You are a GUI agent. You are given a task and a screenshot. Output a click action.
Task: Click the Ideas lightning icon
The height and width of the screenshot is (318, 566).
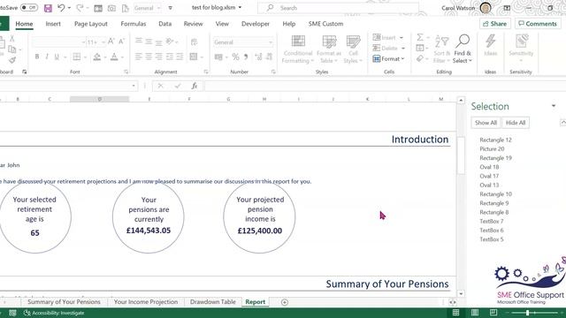point(490,46)
